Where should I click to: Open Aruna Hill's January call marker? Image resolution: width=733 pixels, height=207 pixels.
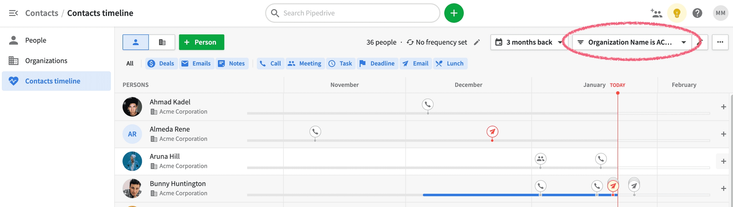(x=601, y=159)
